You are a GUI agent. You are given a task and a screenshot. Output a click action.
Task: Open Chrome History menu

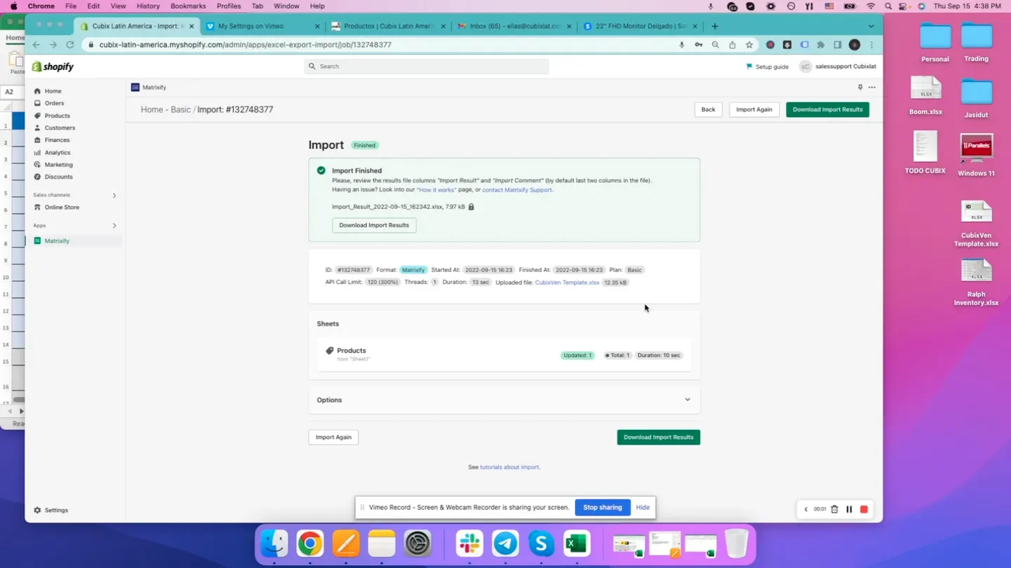148,6
